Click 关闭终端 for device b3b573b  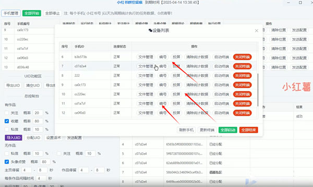coord(243,57)
